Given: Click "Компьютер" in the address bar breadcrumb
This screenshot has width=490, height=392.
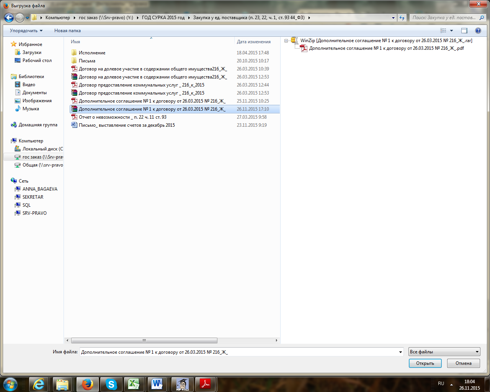Looking at the screenshot, I should [x=58, y=18].
